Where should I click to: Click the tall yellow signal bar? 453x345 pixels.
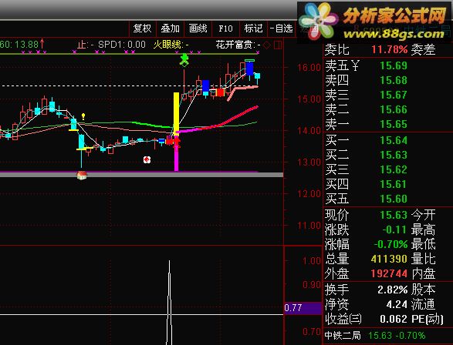176,112
